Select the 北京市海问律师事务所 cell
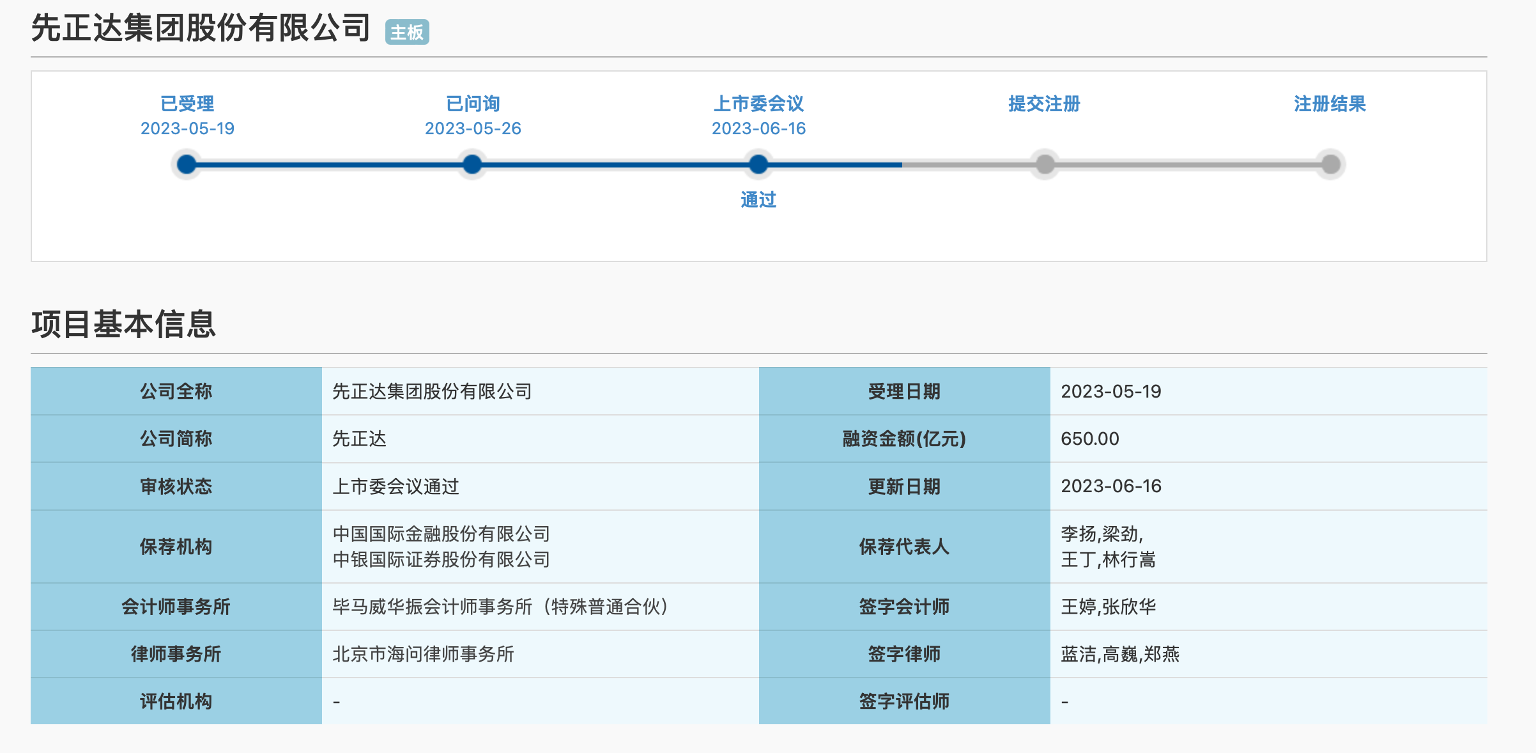 tap(423, 654)
